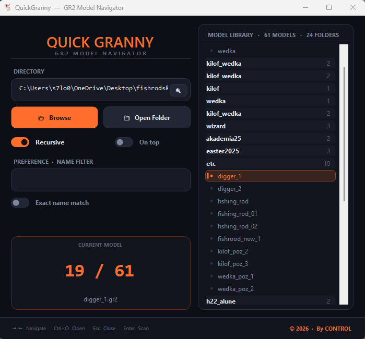The height and width of the screenshot is (339, 365).
Task: Select the wedka_poz_2 model
Action: [270, 289]
